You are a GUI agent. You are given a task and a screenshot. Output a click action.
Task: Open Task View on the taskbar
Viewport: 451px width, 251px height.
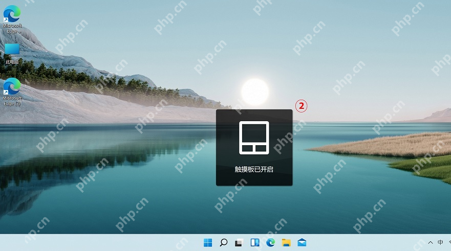click(239, 243)
